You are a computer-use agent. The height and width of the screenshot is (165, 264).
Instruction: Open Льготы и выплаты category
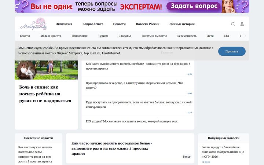coord(154,36)
